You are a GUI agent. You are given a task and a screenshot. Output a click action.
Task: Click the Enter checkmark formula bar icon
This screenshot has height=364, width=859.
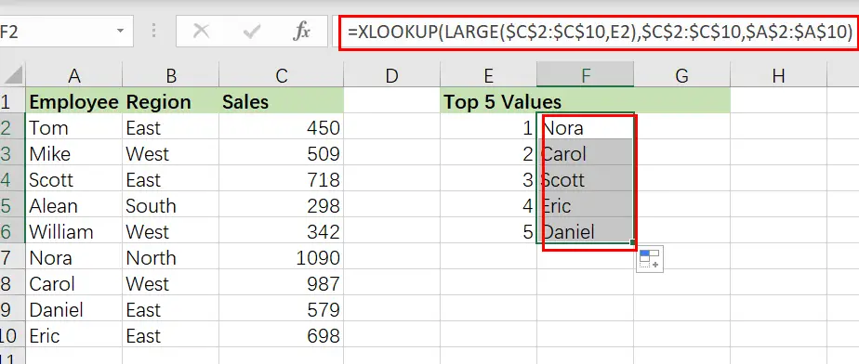[251, 32]
